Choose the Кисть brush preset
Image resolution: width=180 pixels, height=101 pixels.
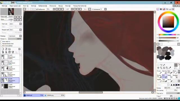(x=170, y=81)
